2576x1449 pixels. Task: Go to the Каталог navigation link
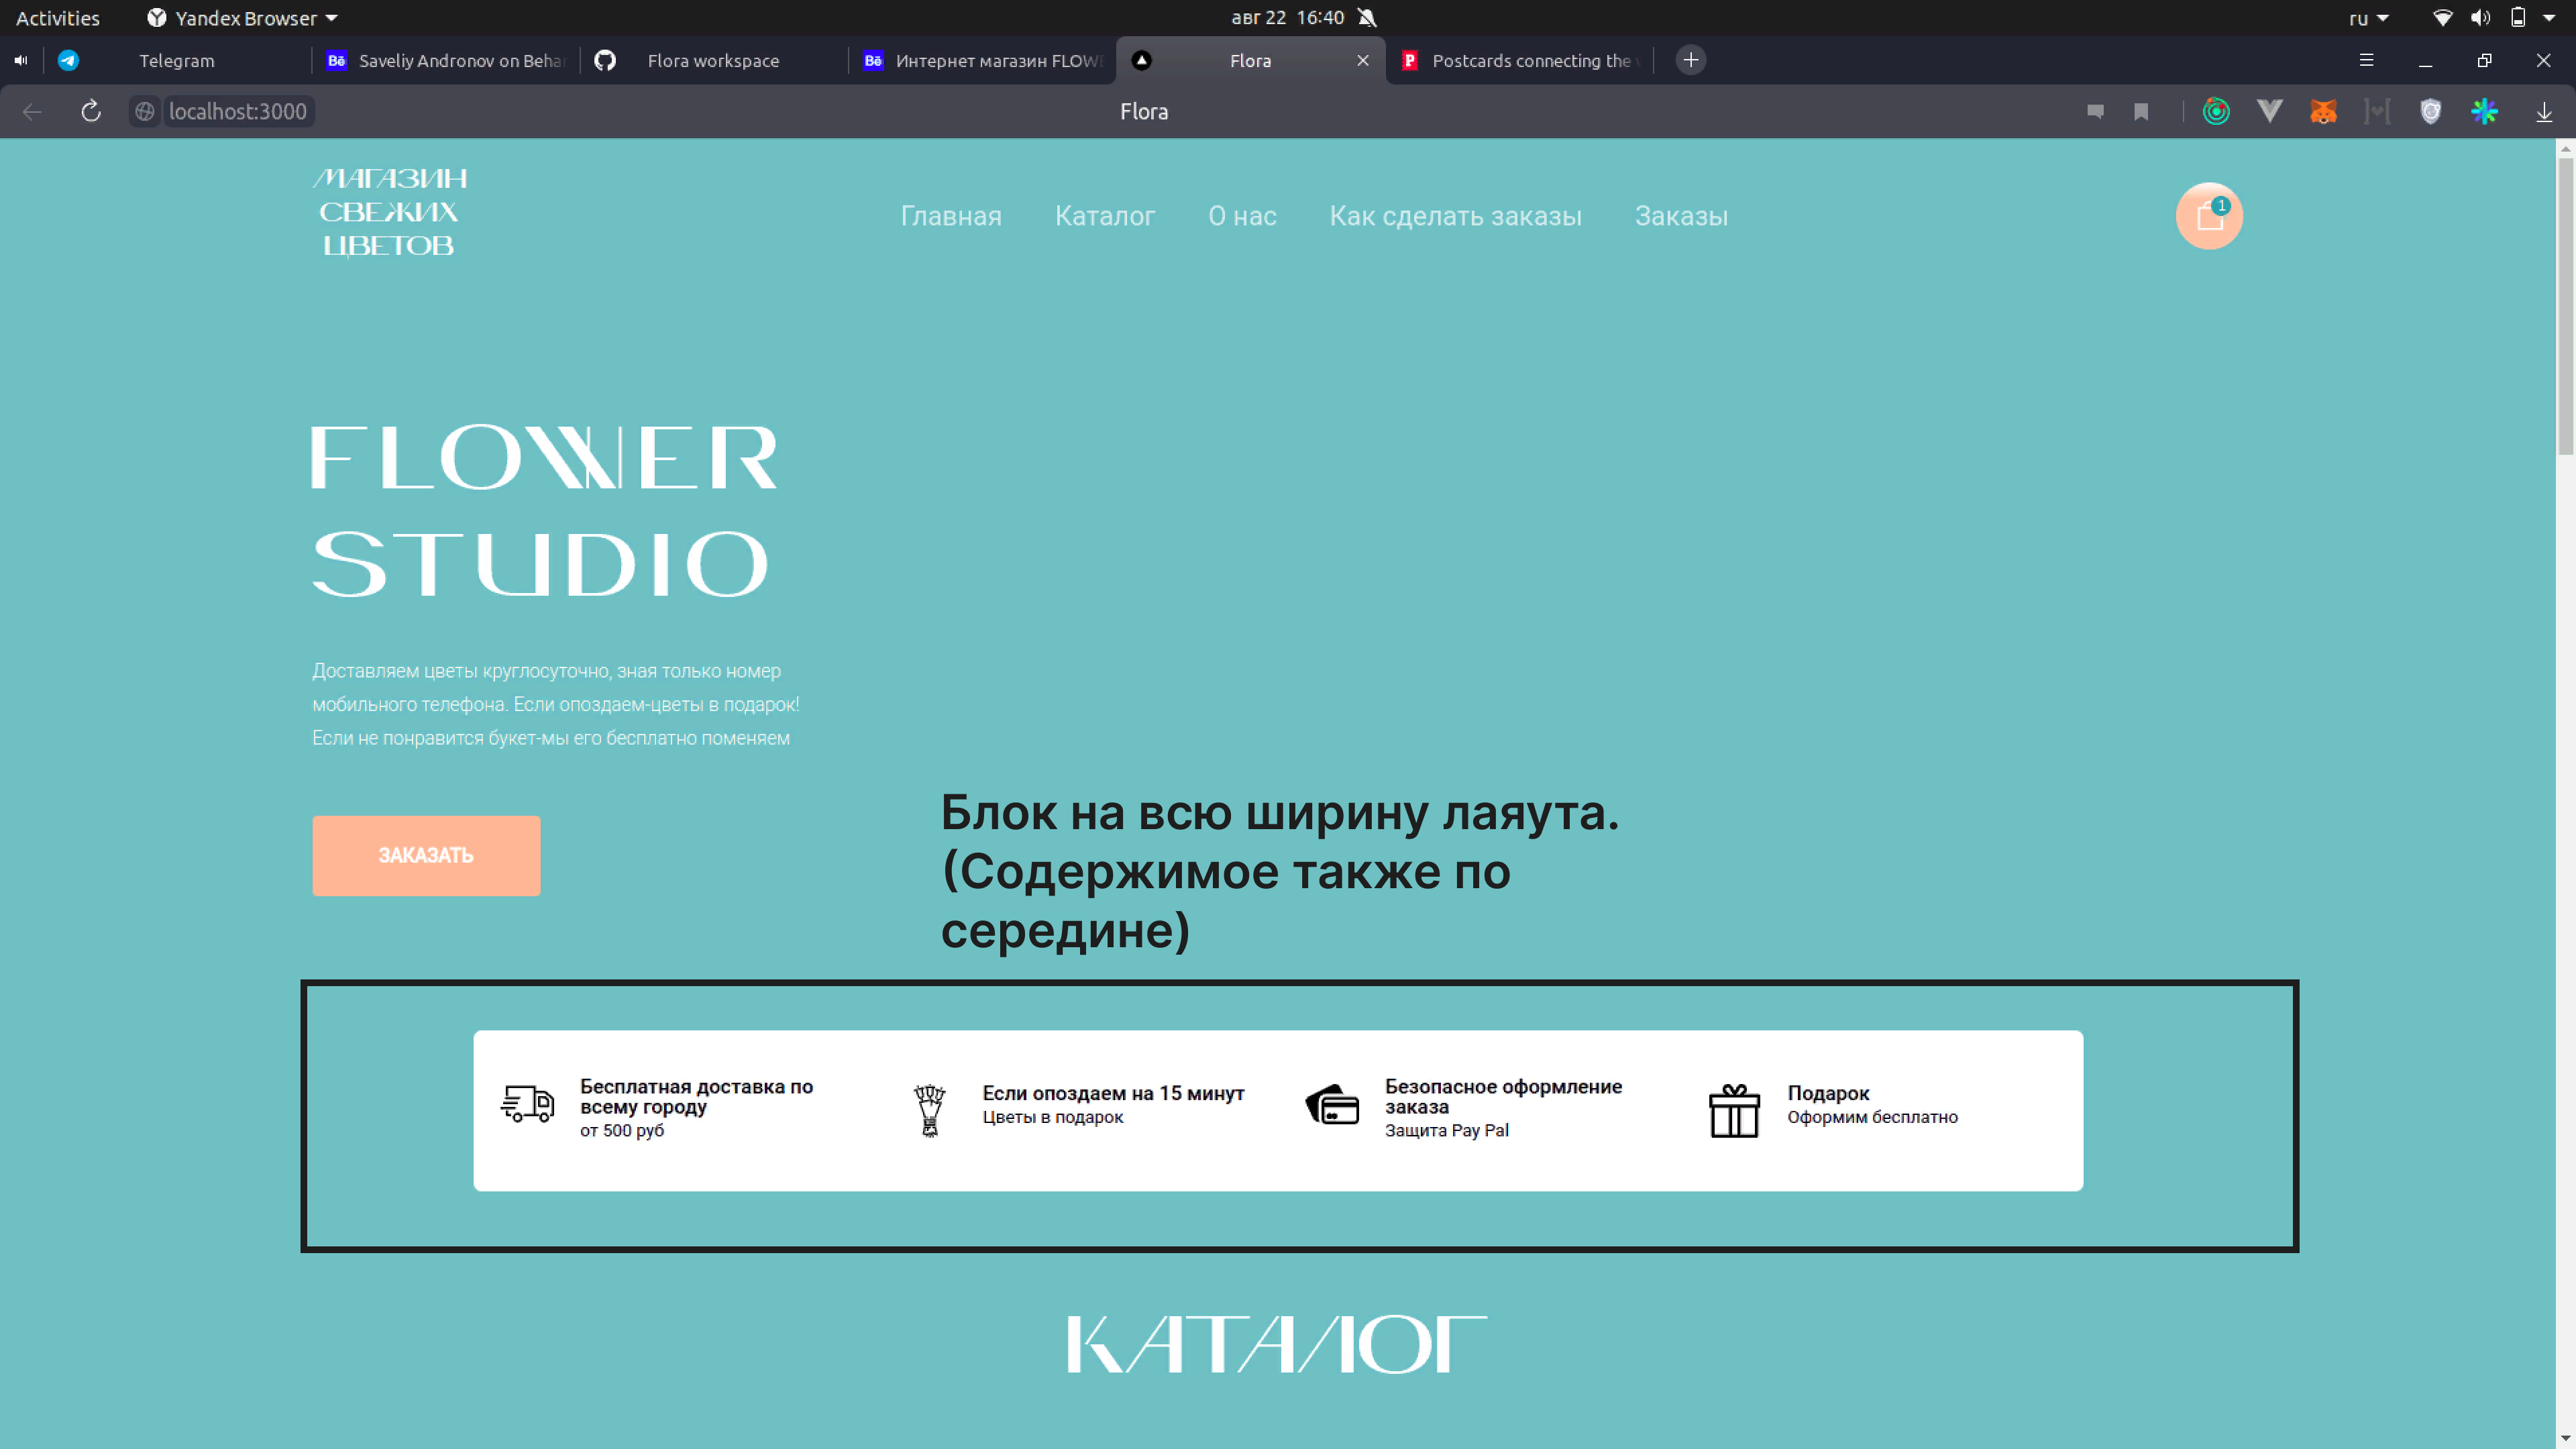(1104, 216)
